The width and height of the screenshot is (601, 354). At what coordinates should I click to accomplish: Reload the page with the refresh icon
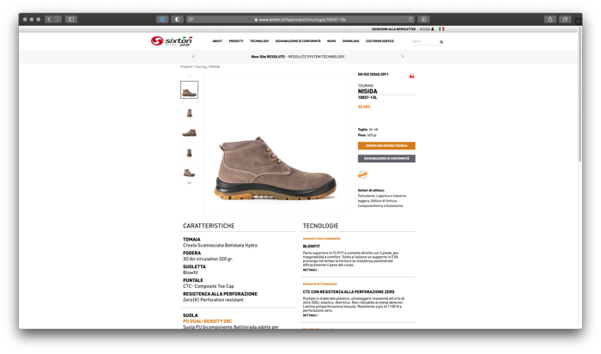point(410,19)
